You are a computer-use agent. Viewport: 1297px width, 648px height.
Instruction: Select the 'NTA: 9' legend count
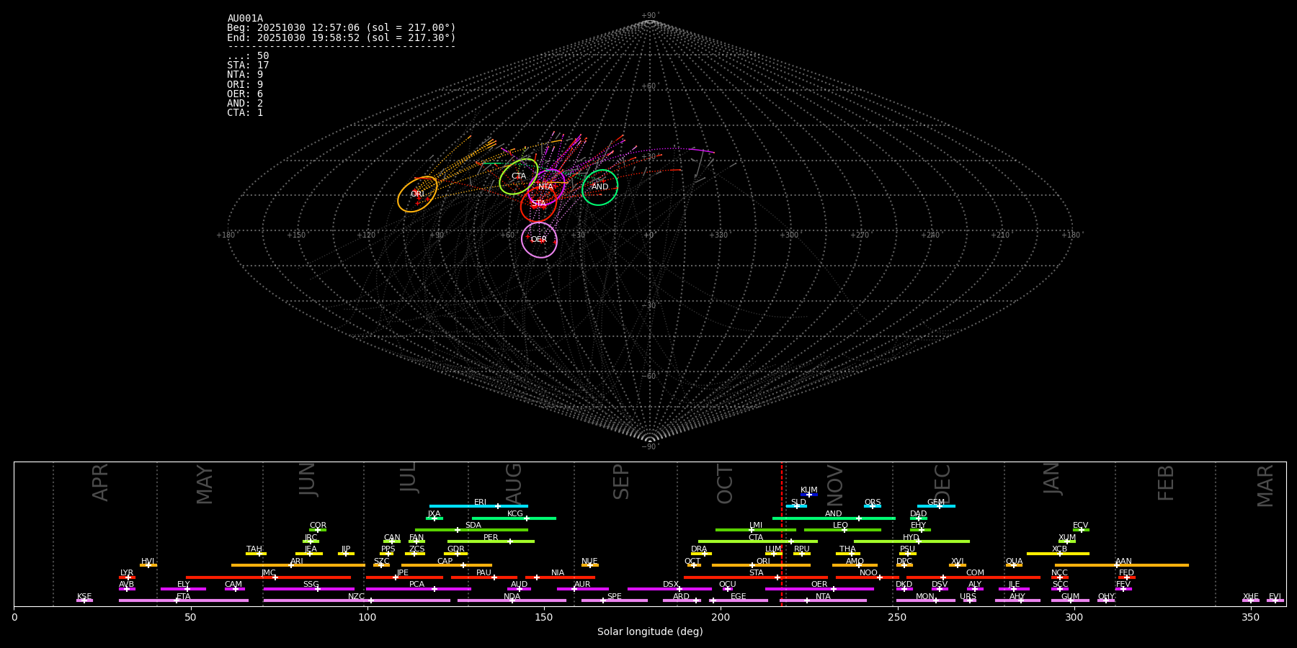pos(245,75)
